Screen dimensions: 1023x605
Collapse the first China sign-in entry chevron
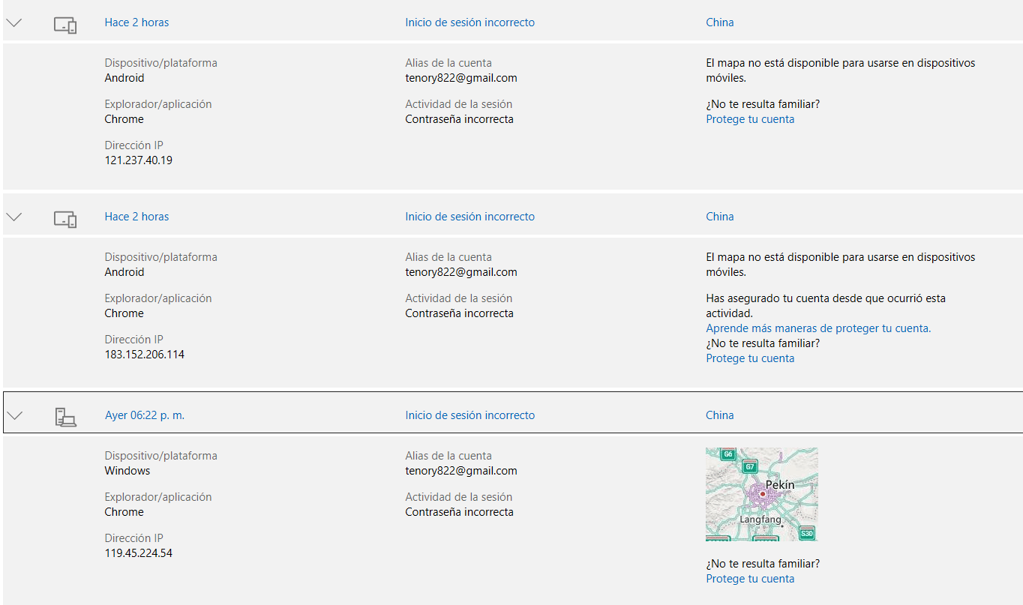pyautogui.click(x=14, y=22)
